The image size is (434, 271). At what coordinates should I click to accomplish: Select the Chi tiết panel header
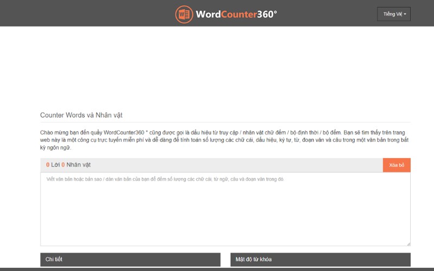click(130, 260)
